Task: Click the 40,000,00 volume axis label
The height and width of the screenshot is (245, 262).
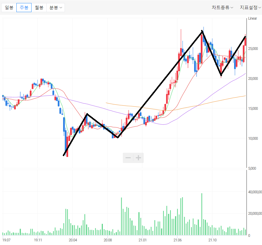Action: pyautogui.click(x=255, y=192)
